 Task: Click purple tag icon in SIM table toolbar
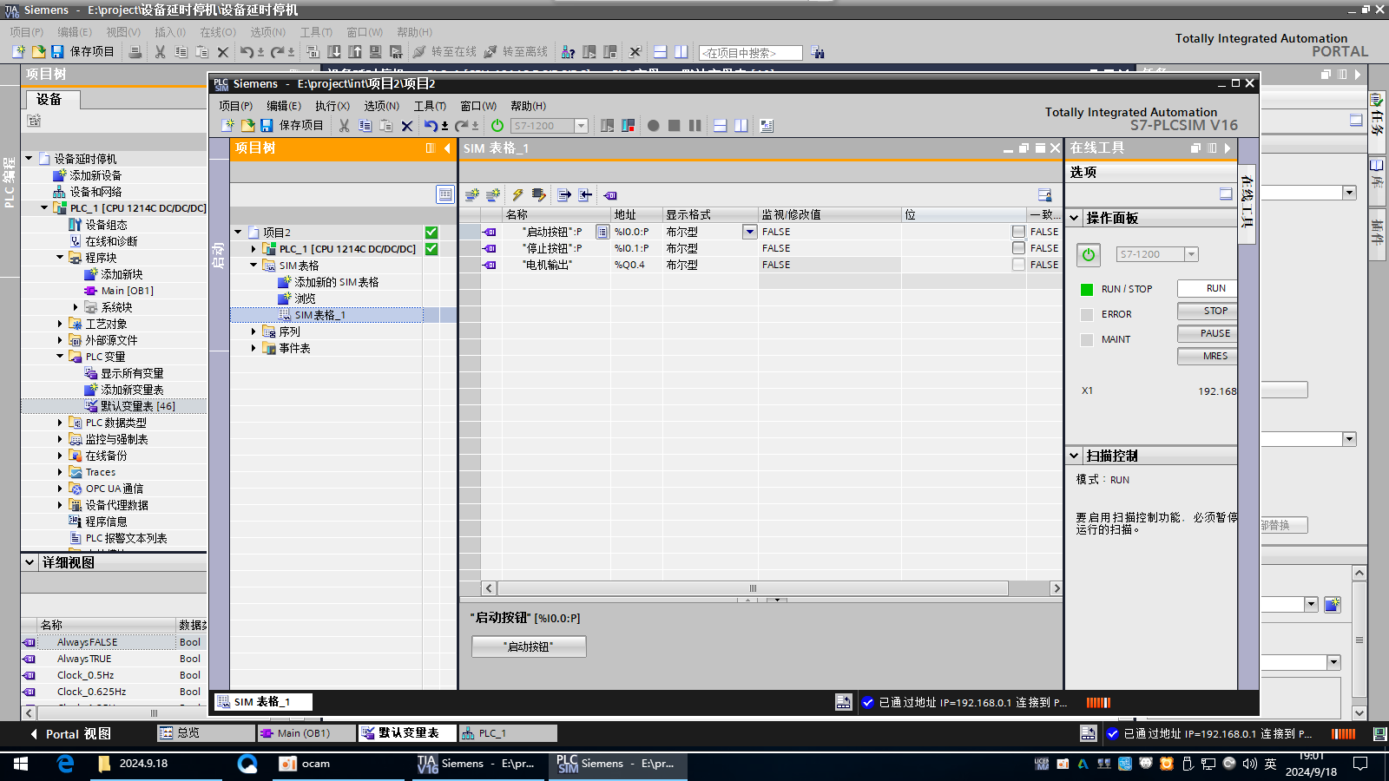click(610, 195)
